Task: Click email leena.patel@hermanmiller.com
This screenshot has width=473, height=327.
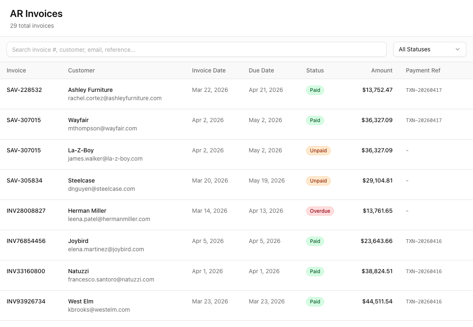Action: tap(109, 219)
